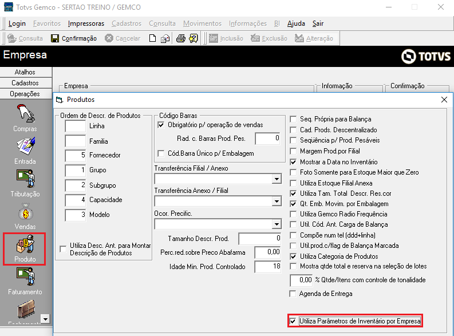Toggle Obrigatório p/ operação de vendas
This screenshot has height=336, width=454.
coord(161,125)
